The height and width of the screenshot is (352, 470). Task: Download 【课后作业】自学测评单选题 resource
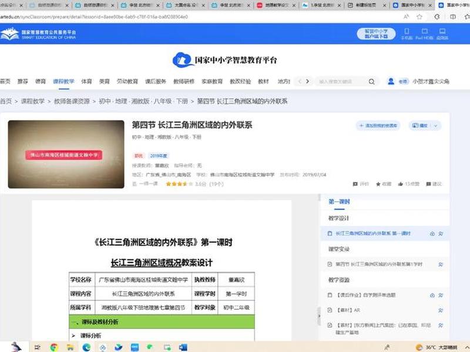432,295
